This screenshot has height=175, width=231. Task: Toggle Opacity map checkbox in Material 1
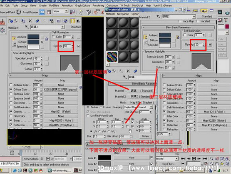pyautogui.click(x=11, y=111)
